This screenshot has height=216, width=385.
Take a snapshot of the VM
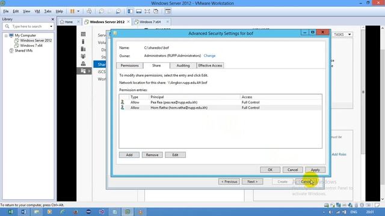[101, 11]
